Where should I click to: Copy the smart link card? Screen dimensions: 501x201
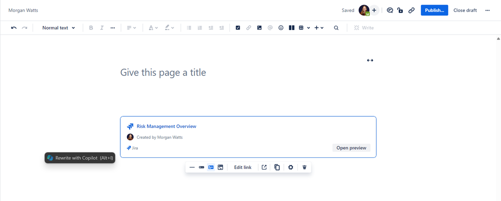point(277,167)
